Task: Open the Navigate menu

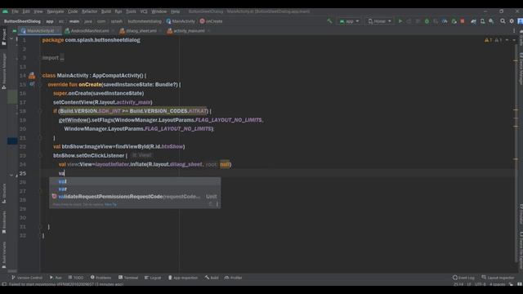Action: point(55,11)
